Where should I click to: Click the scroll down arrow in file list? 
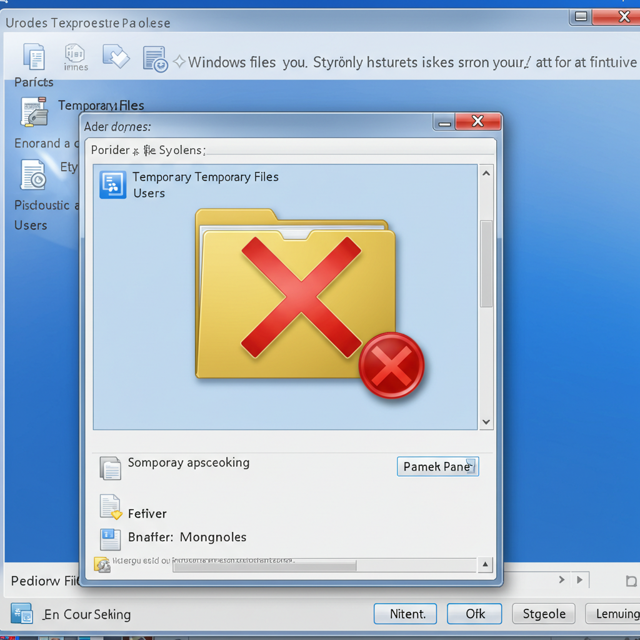[x=486, y=422]
